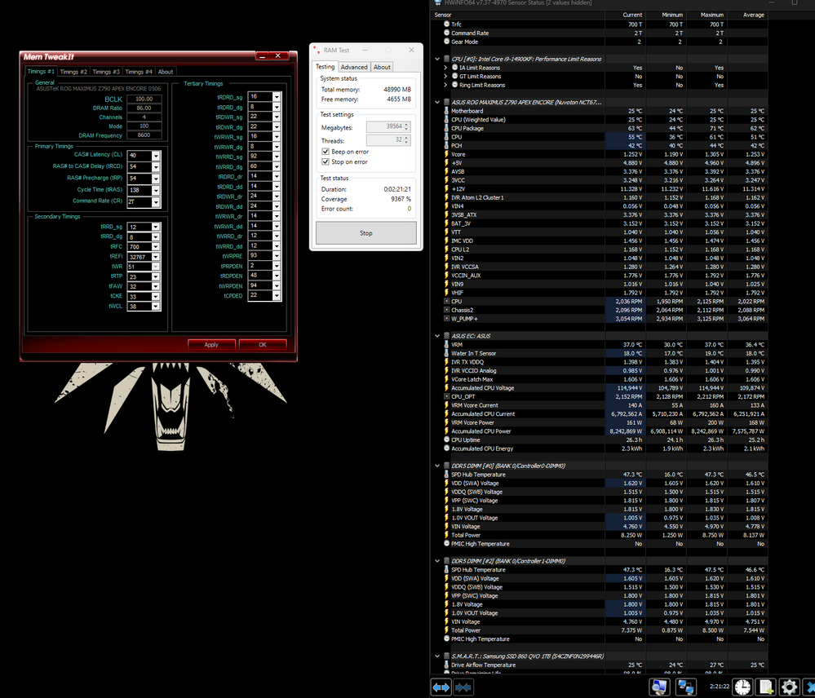Open RAS# to CAS# Delay (tRCD) dropdown

(155, 166)
